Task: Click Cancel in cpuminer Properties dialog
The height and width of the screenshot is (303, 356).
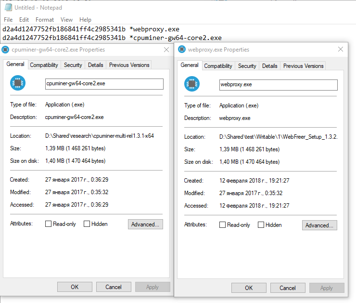Action: click(x=114, y=287)
